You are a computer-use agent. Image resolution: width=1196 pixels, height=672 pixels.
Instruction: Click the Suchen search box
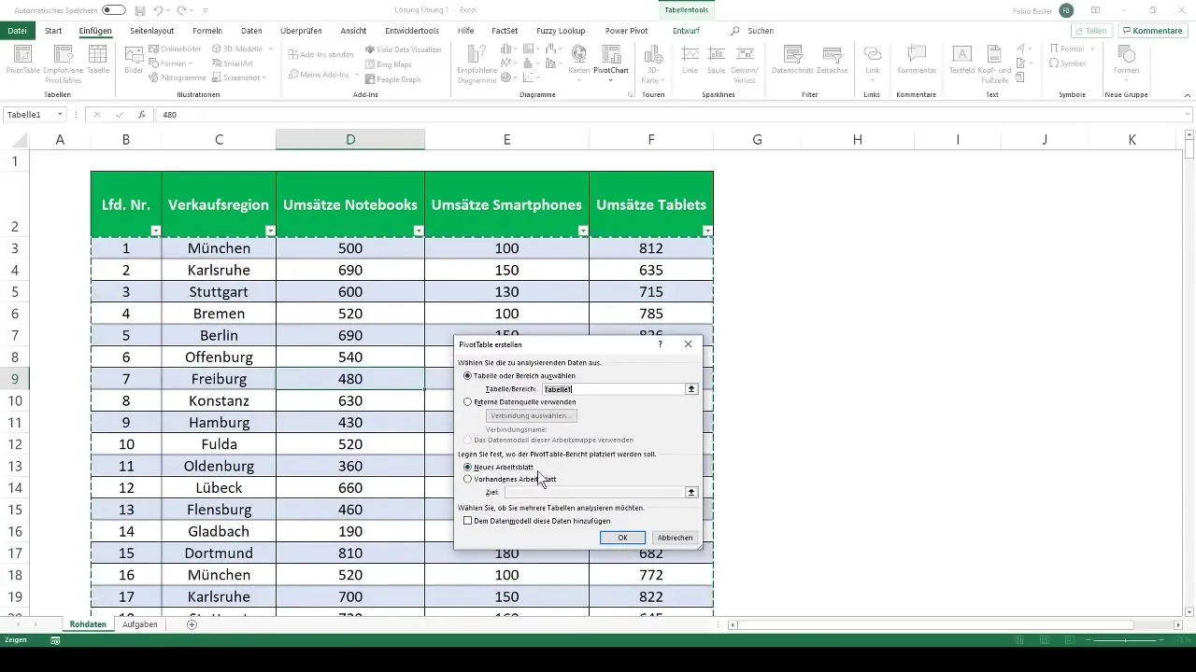pos(752,31)
